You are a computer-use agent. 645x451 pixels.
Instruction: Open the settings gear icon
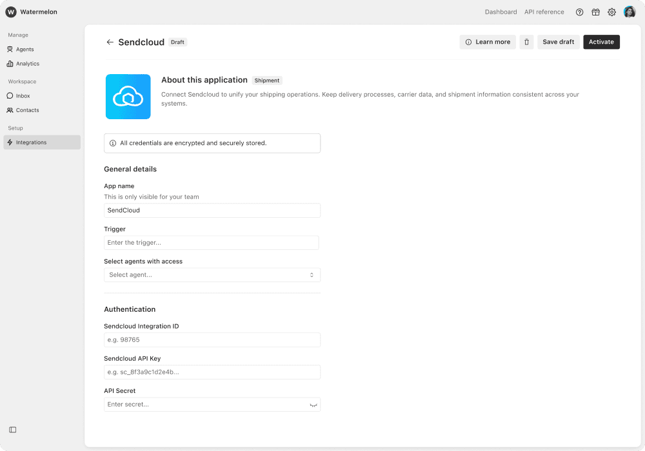pyautogui.click(x=611, y=12)
